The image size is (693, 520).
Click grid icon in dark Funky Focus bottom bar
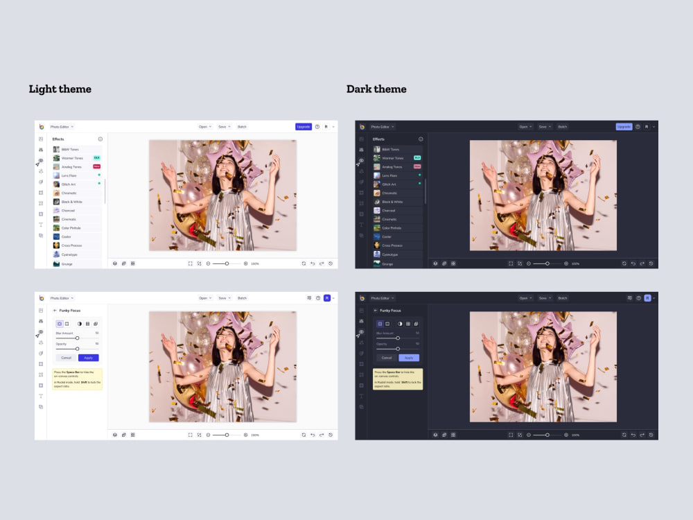pyautogui.click(x=453, y=435)
